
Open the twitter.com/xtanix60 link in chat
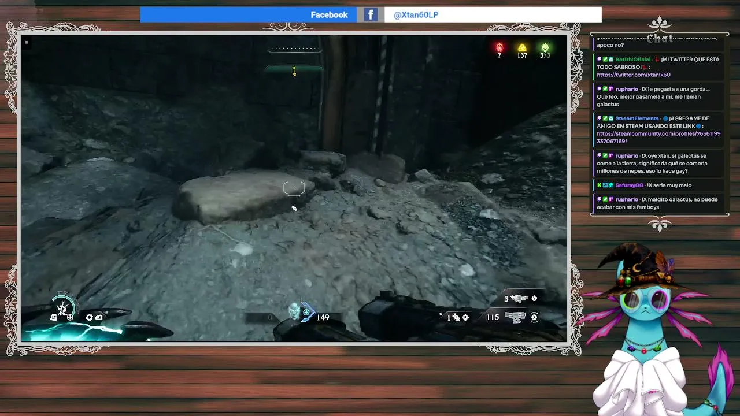point(634,75)
